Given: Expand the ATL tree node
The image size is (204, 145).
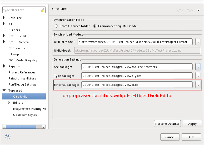Looking at the screenshot, I should pyautogui.click(x=4, y=23).
